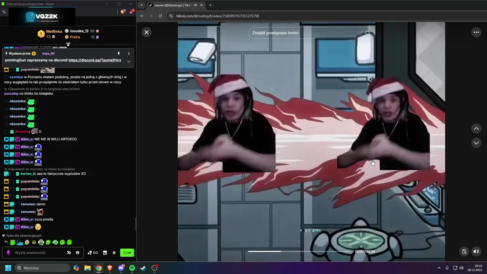Click the TikTok search magnifier icon
The image size is (487, 274).
point(368,33)
